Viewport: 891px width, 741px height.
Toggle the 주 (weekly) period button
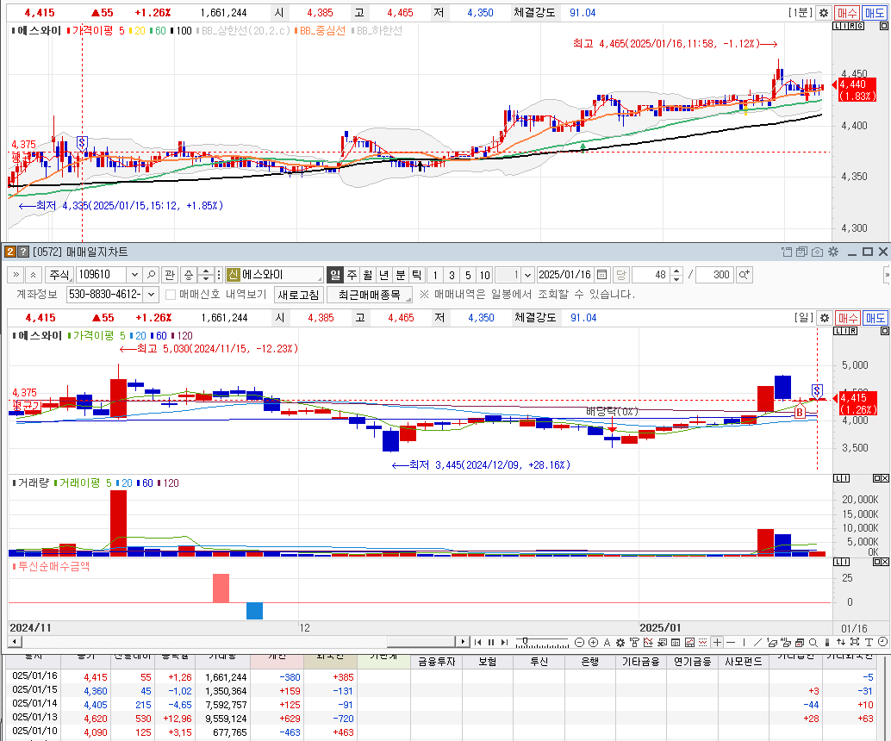(352, 275)
